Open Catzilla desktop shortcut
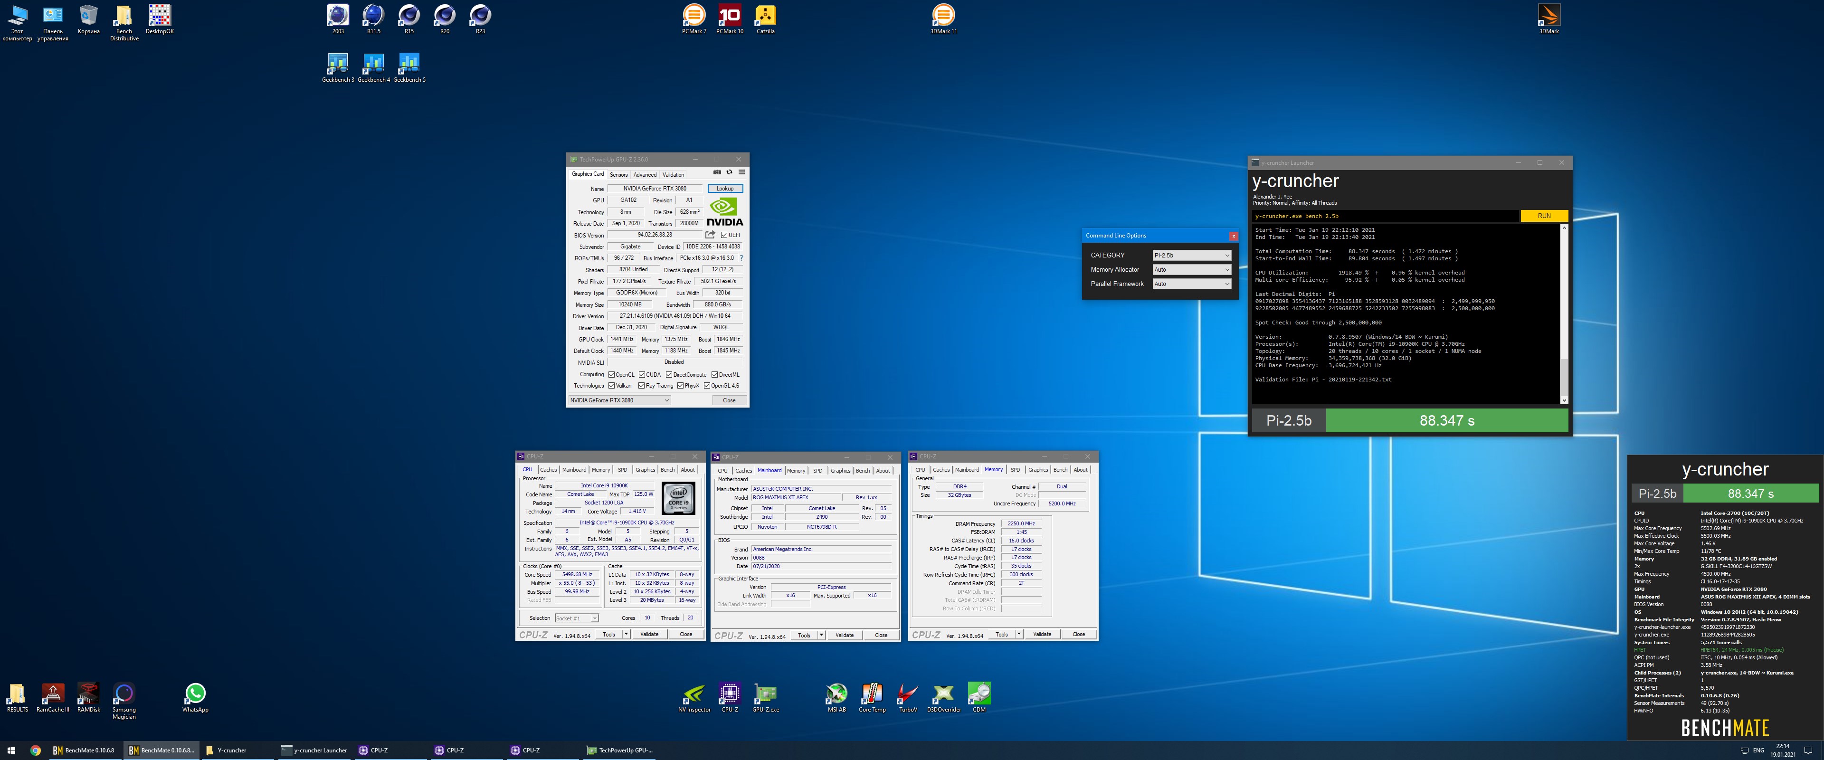 point(765,19)
